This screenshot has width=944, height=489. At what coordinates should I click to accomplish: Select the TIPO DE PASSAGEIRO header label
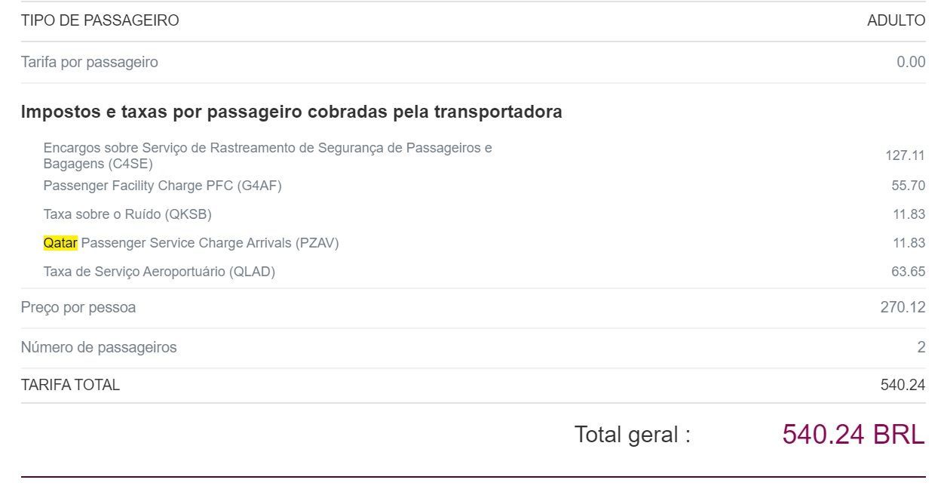100,21
